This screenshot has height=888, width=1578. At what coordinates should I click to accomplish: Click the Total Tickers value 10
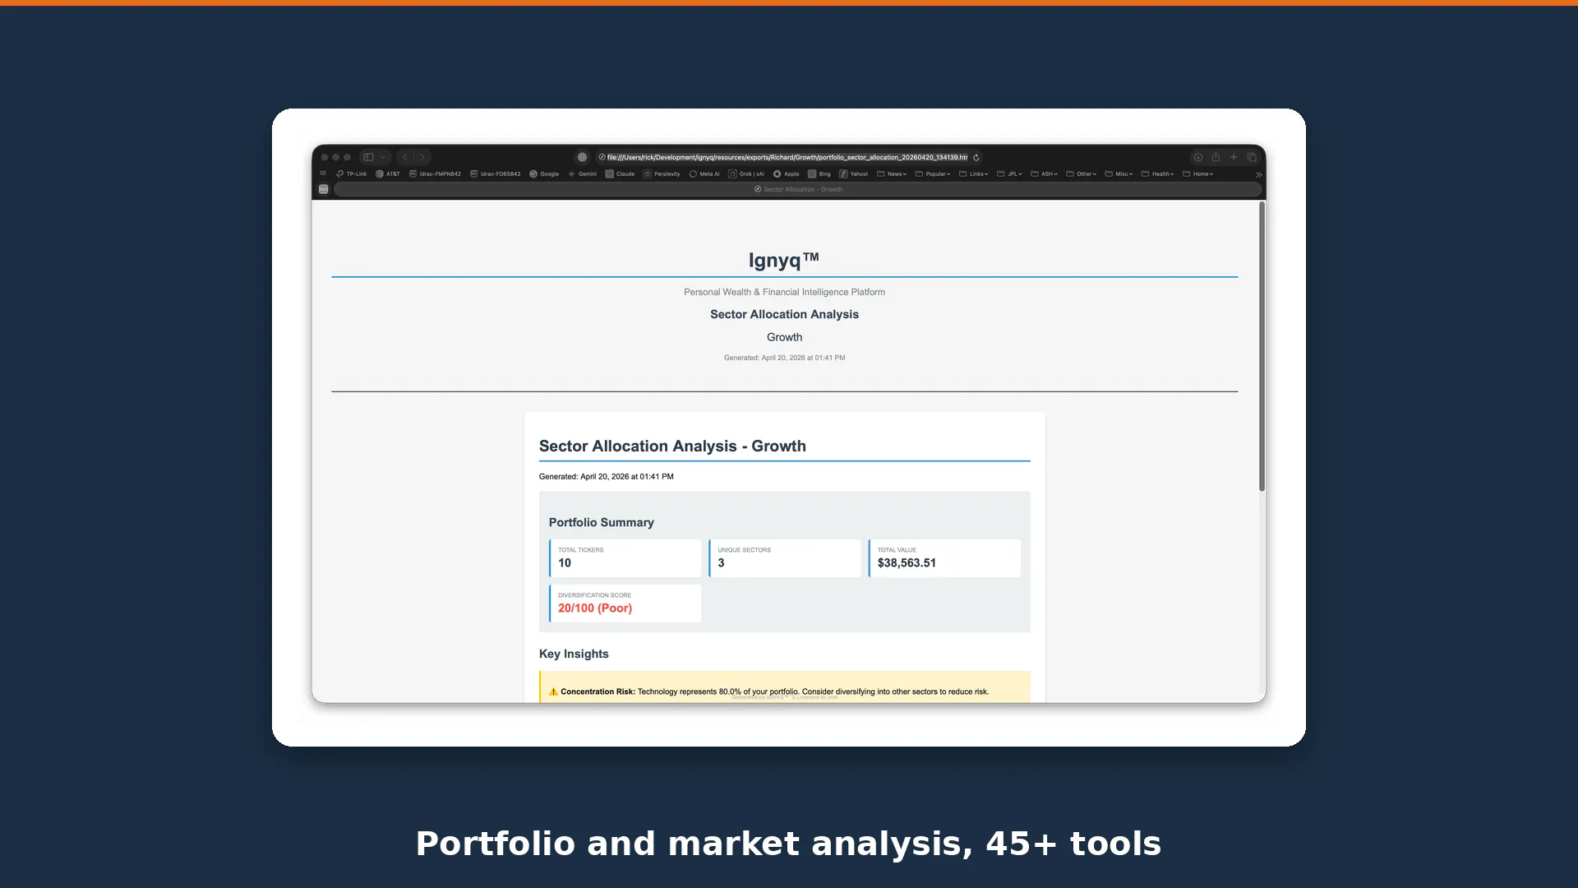(565, 563)
